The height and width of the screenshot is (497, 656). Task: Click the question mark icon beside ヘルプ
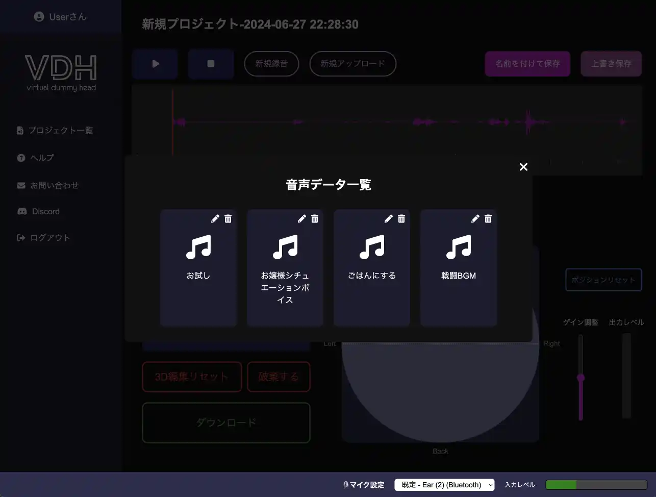tap(21, 158)
